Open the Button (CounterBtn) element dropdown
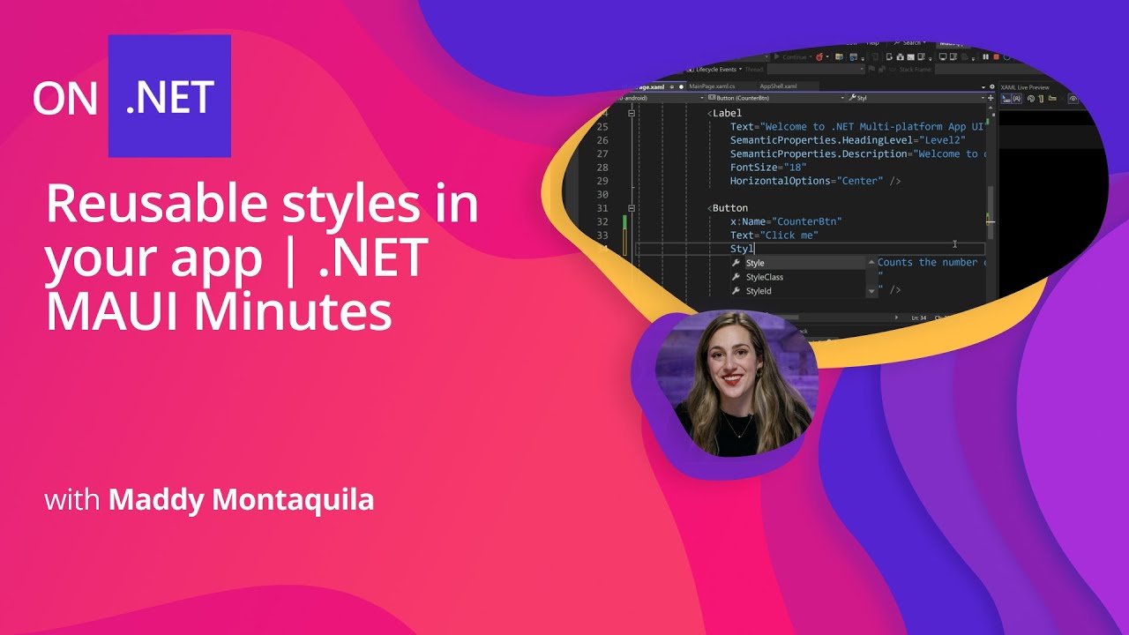Viewport: 1129px width, 635px height. click(x=774, y=98)
